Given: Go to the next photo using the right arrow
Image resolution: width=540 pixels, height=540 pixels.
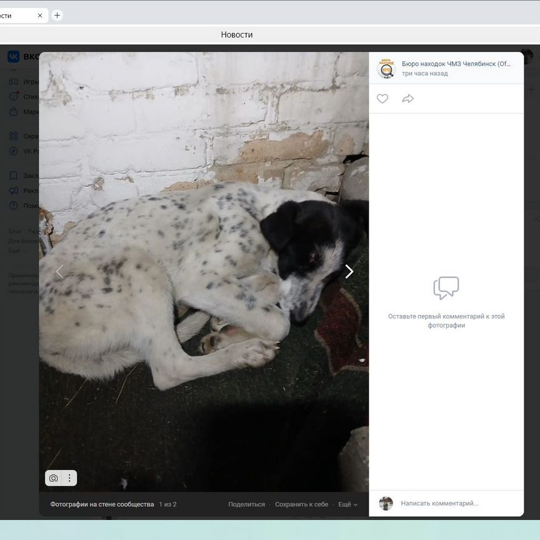Looking at the screenshot, I should tap(349, 271).
